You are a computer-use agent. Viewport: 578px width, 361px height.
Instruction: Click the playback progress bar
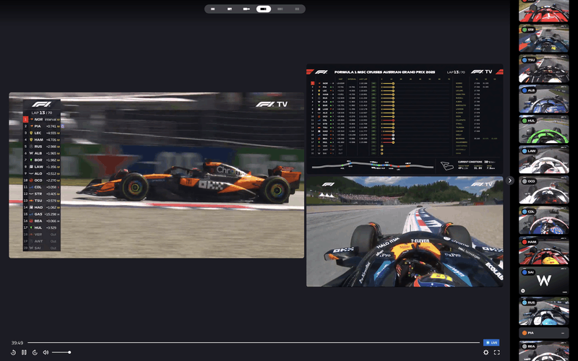254,342
